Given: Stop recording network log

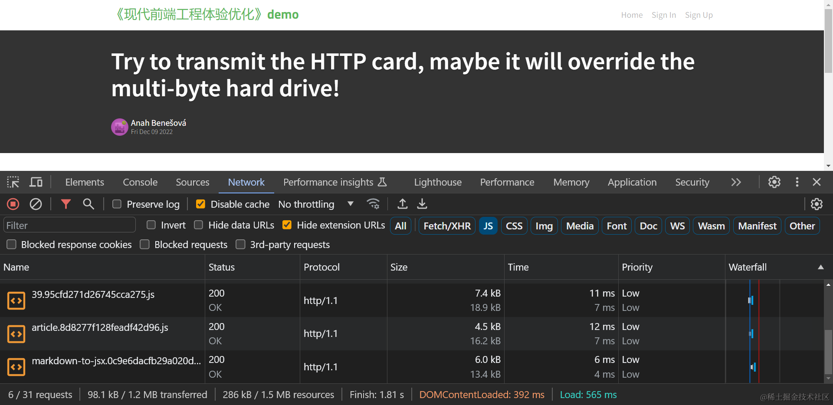Looking at the screenshot, I should (x=13, y=204).
